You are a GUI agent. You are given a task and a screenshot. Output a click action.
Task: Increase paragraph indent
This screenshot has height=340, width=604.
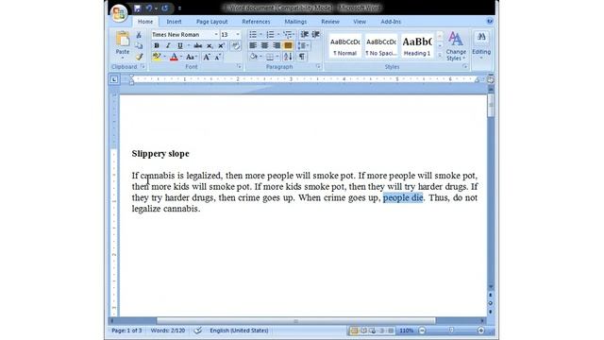[x=315, y=35]
